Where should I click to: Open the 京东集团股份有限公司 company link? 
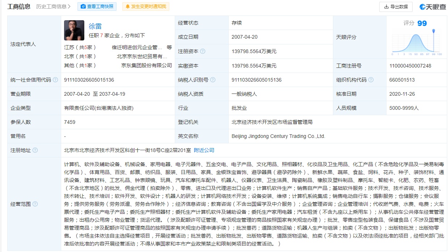147,65
